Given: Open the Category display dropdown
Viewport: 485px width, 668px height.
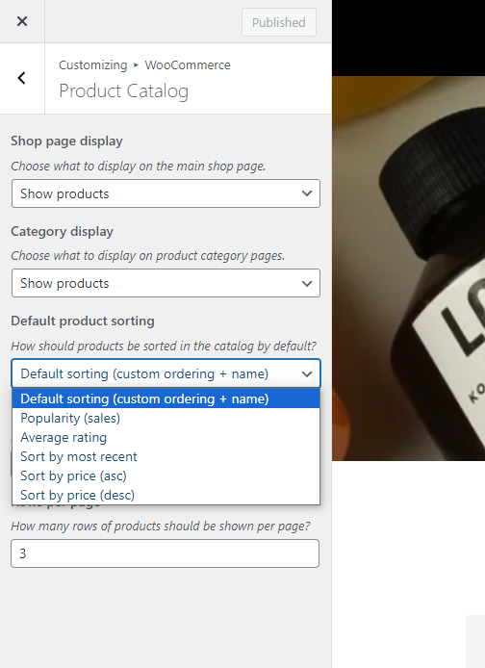Looking at the screenshot, I should tap(166, 283).
